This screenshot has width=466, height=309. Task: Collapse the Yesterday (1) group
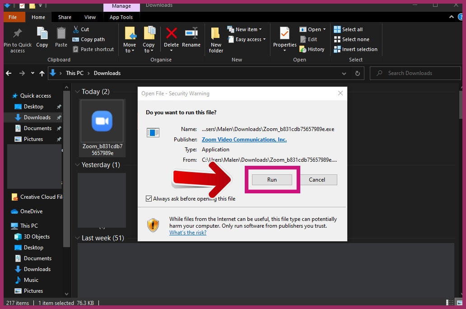click(x=77, y=165)
